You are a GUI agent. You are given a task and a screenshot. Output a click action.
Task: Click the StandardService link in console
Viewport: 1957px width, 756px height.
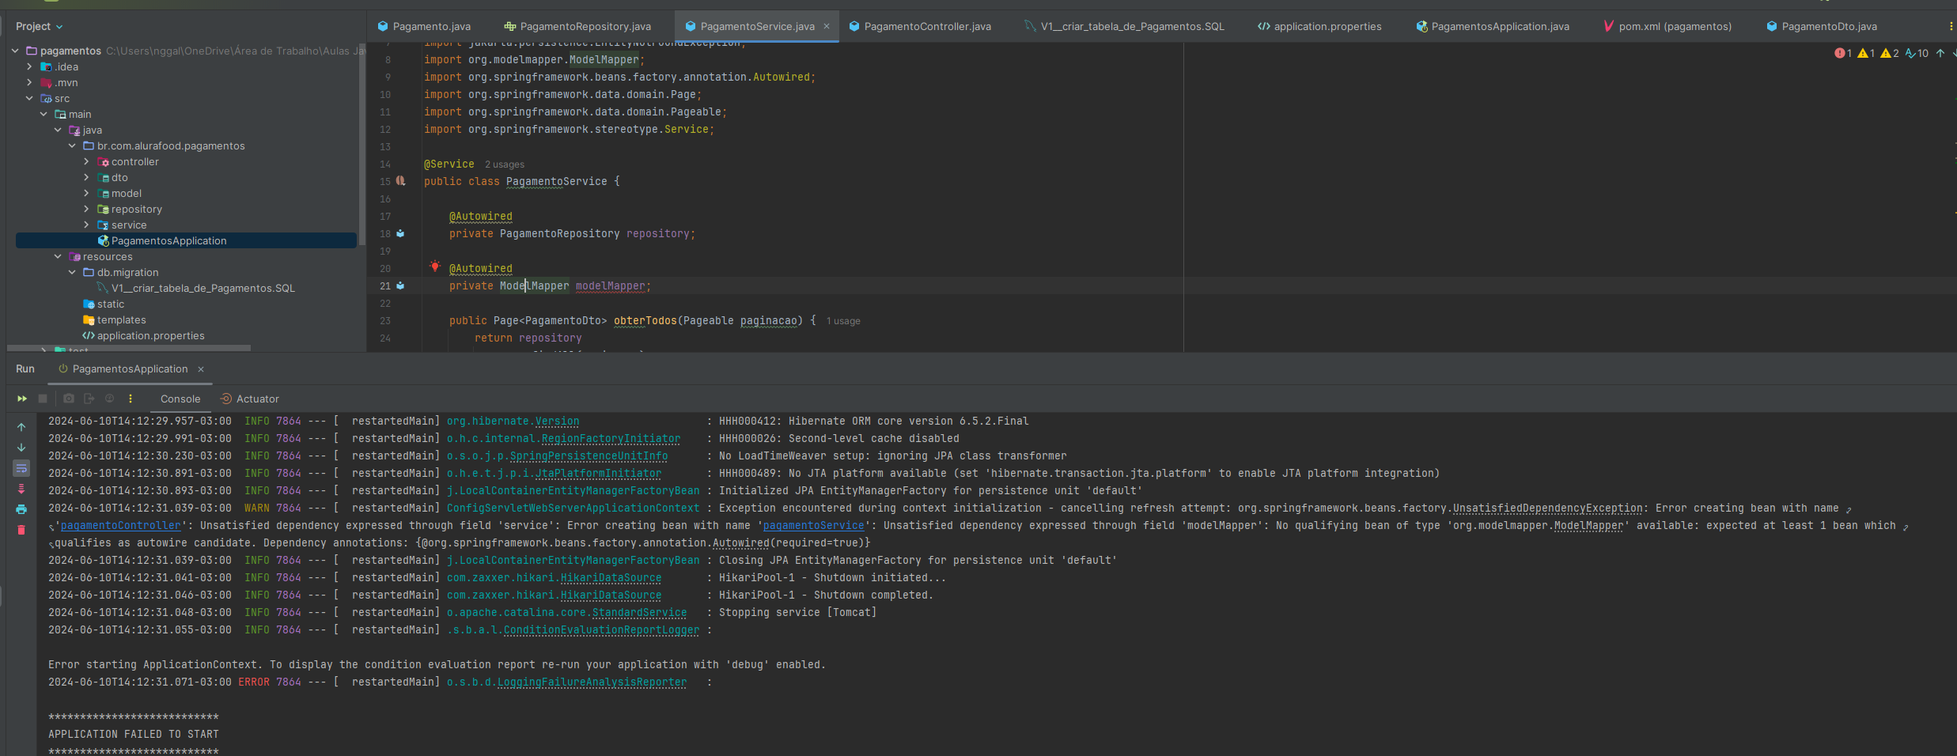tap(639, 612)
